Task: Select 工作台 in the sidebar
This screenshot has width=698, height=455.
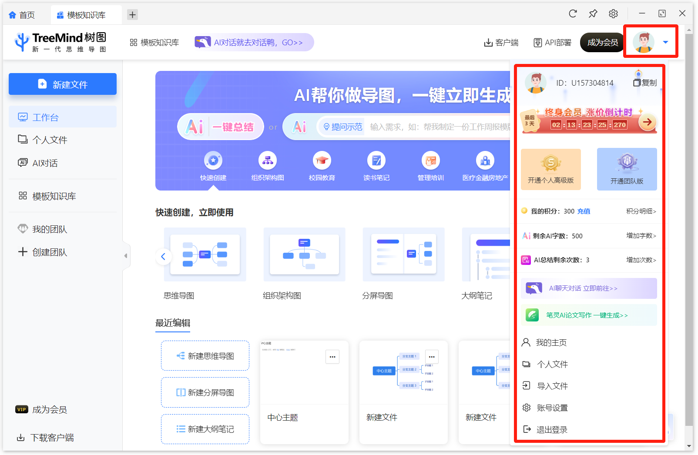Action: pyautogui.click(x=63, y=117)
